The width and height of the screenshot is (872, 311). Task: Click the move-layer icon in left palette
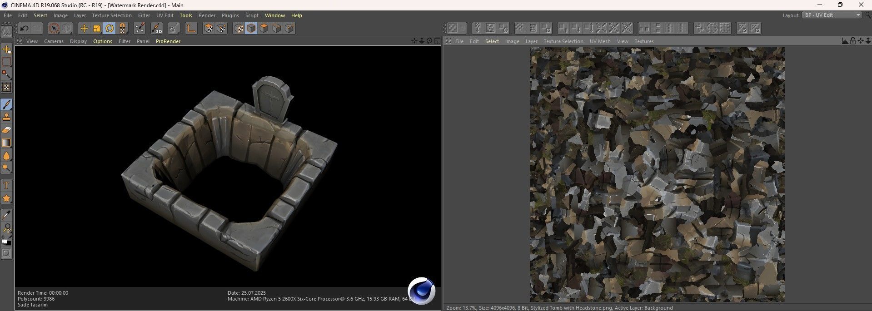coord(6,49)
